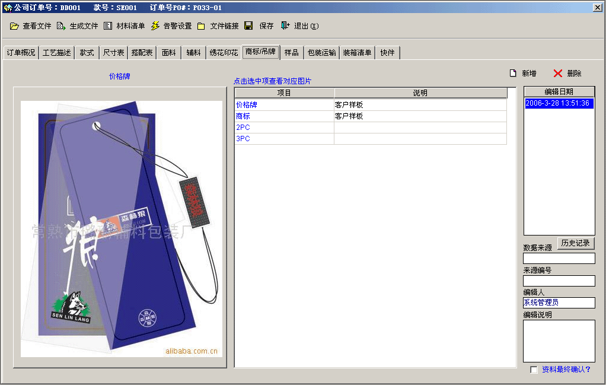Click the red X 删除 icon

point(558,73)
